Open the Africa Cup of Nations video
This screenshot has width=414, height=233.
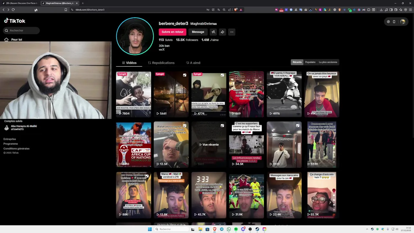click(x=134, y=144)
